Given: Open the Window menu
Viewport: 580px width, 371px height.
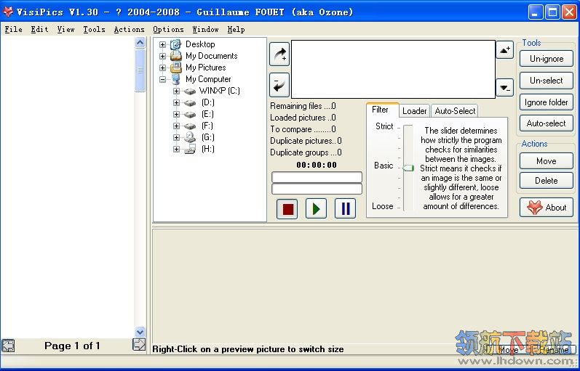Looking at the screenshot, I should point(205,29).
